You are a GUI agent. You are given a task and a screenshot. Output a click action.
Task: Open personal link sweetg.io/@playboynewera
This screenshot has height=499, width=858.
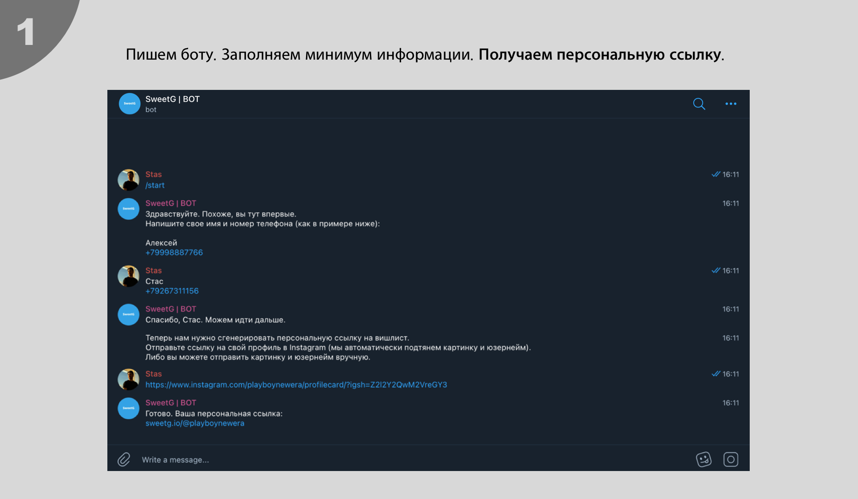pyautogui.click(x=195, y=423)
